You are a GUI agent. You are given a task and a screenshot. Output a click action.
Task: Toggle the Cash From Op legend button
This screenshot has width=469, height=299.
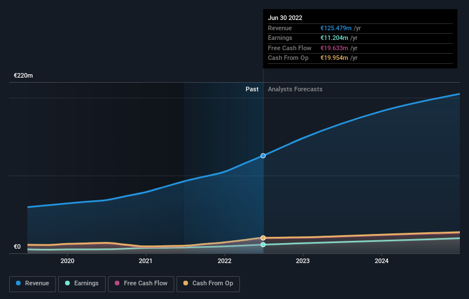tap(208, 284)
